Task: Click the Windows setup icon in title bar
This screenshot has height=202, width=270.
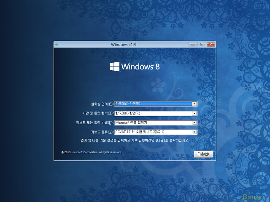Action: click(x=57, y=44)
